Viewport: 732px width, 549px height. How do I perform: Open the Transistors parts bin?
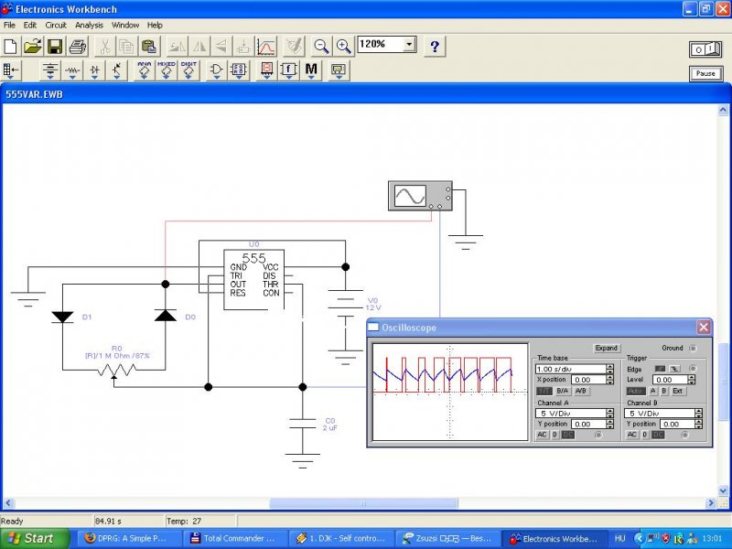click(117, 70)
